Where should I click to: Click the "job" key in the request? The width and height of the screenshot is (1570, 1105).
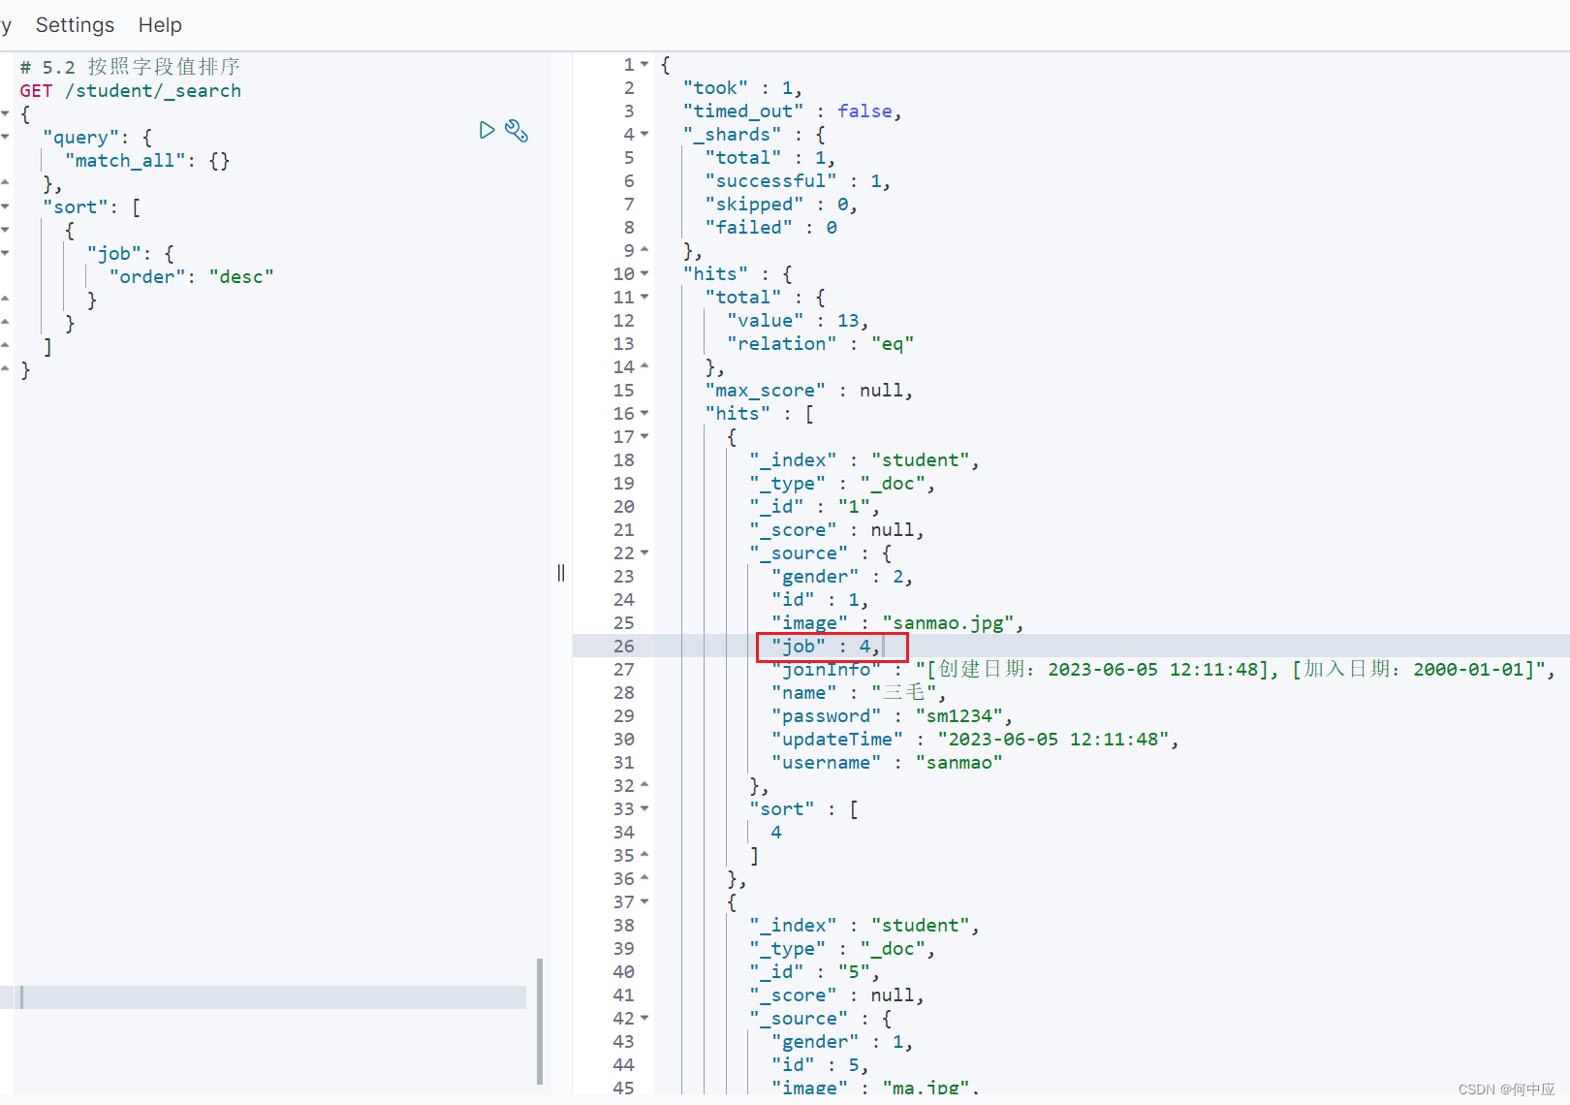coord(114,254)
